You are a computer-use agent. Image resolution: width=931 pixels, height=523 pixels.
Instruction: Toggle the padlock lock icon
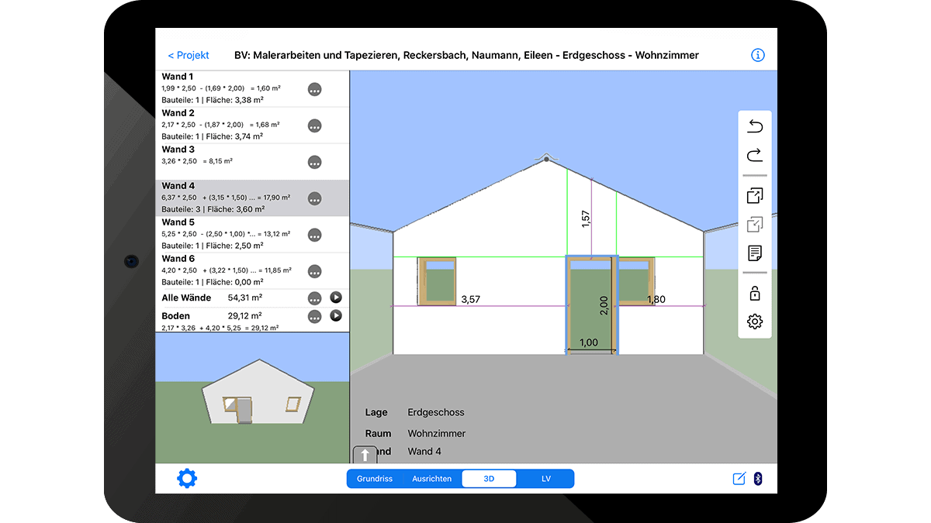755,293
